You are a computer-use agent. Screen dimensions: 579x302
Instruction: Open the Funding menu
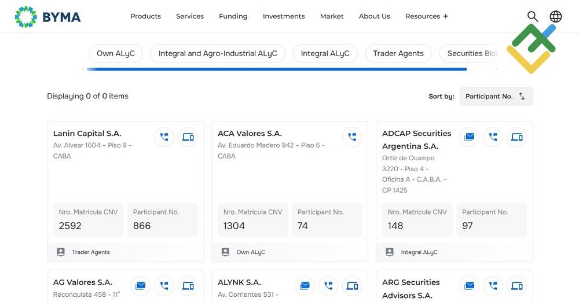(x=233, y=16)
